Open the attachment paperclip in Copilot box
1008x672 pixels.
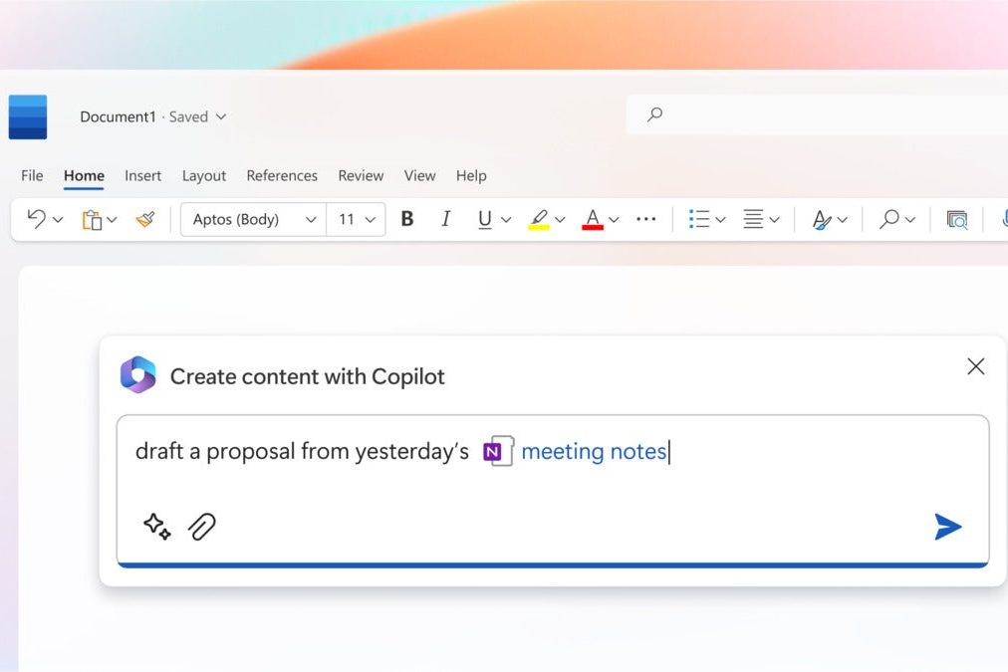(x=202, y=527)
